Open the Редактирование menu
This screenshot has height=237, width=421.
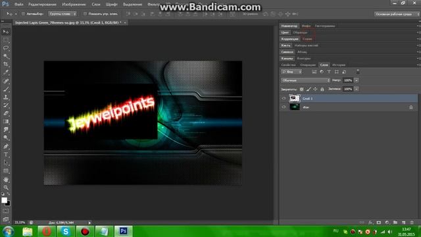(x=42, y=5)
